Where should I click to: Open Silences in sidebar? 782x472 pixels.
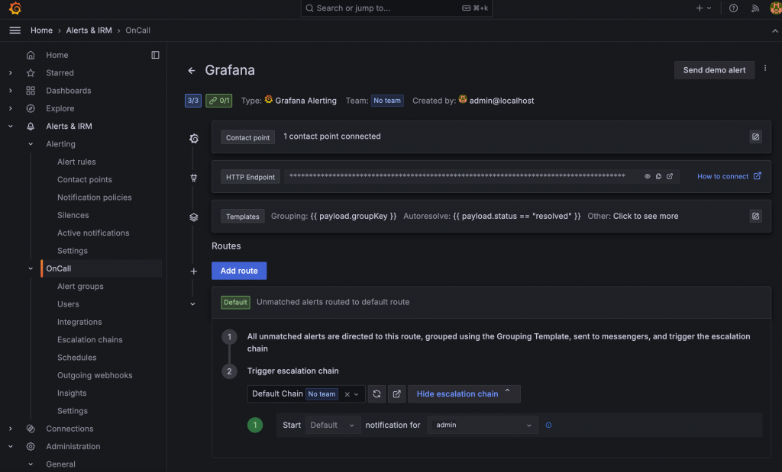73,215
